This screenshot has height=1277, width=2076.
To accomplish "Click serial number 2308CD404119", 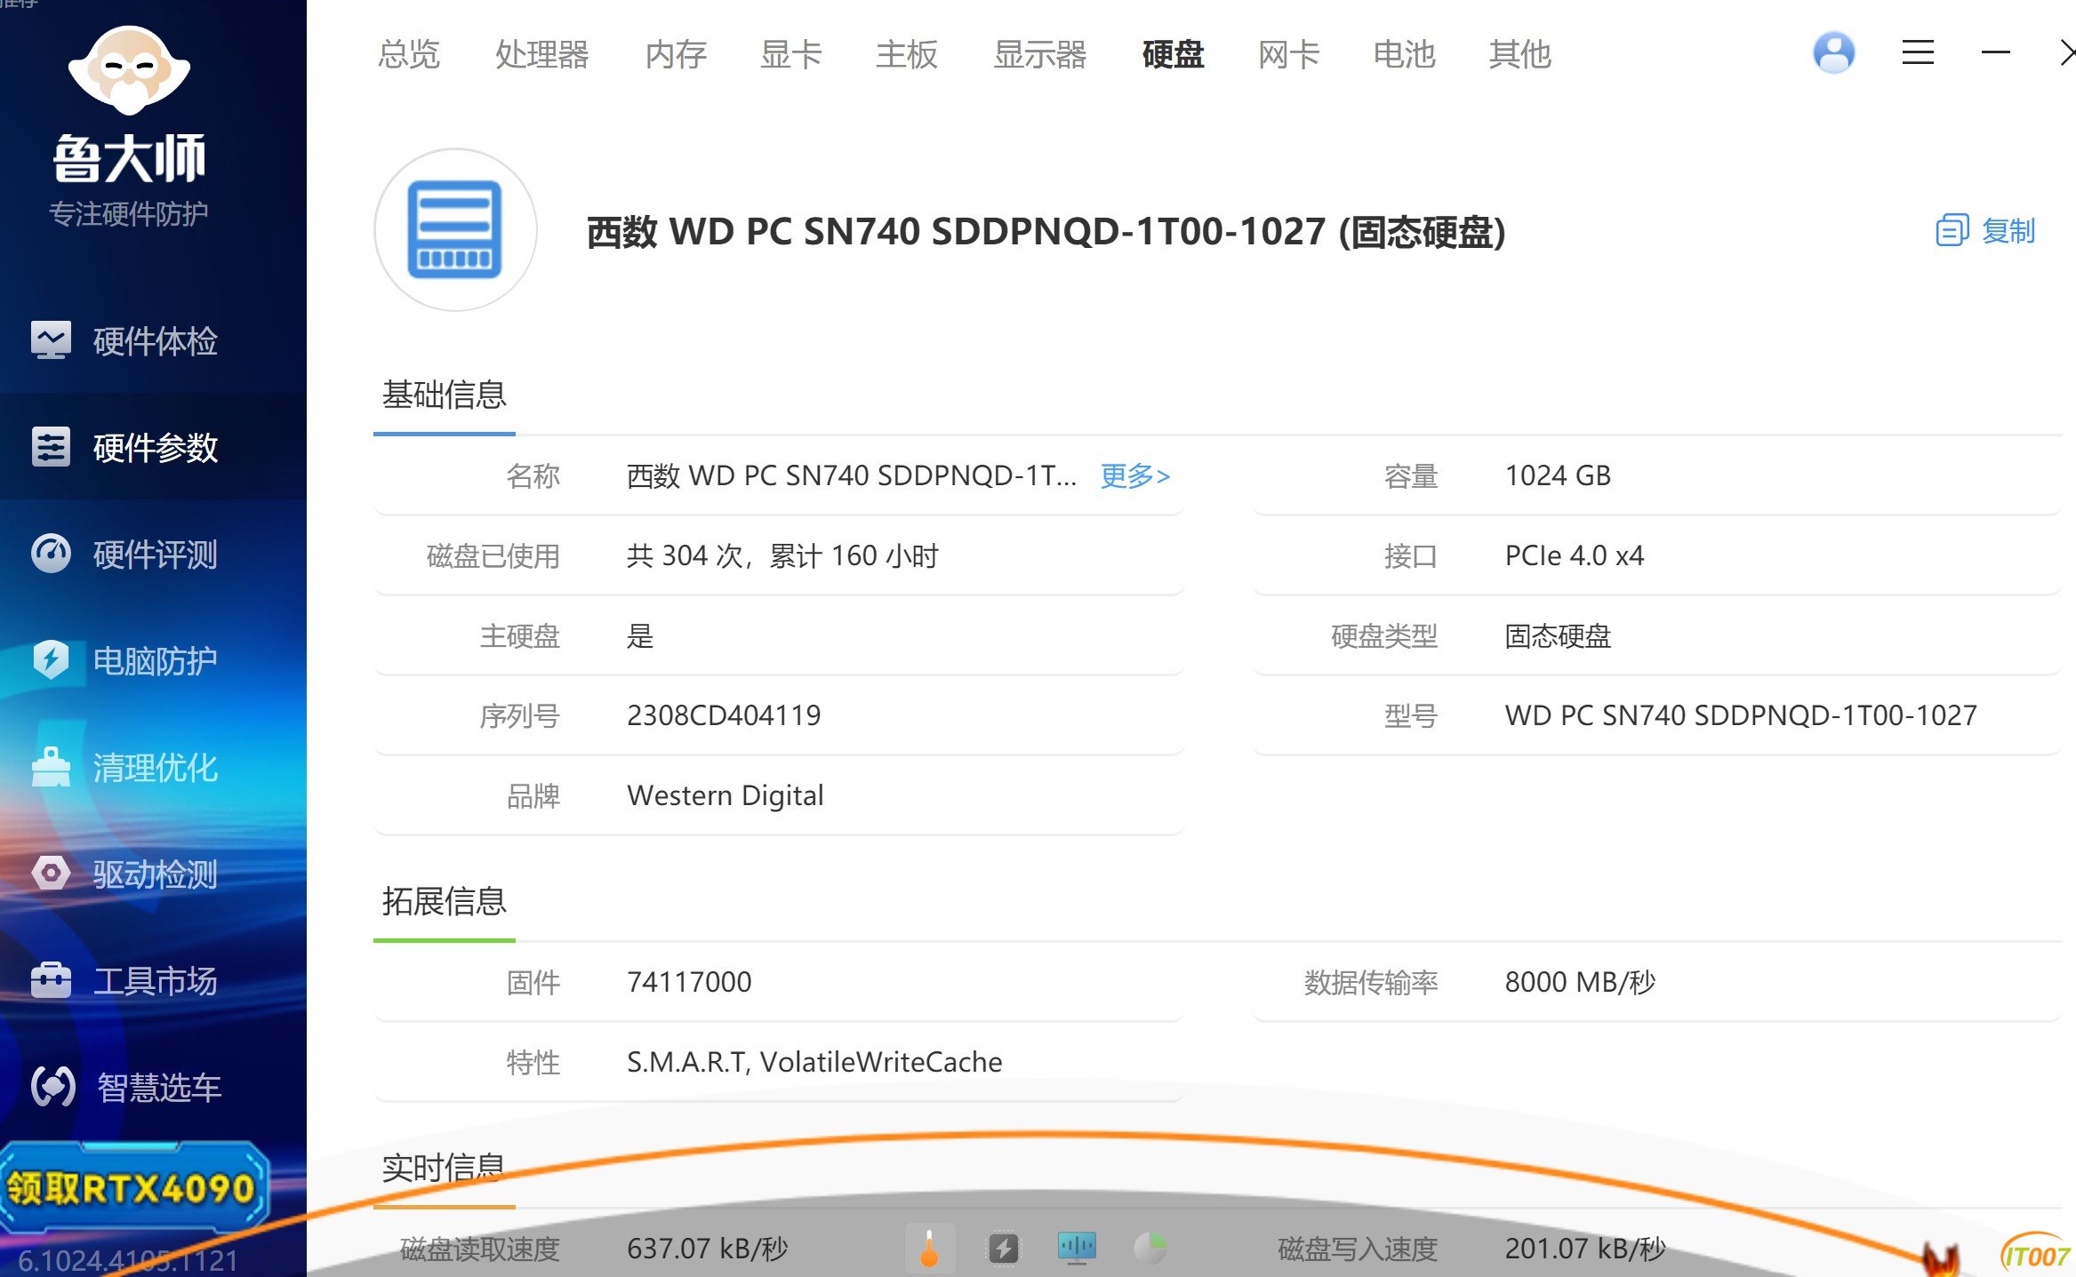I will coord(724,715).
